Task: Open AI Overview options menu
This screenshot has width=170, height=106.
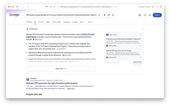Action: pos(143,29)
